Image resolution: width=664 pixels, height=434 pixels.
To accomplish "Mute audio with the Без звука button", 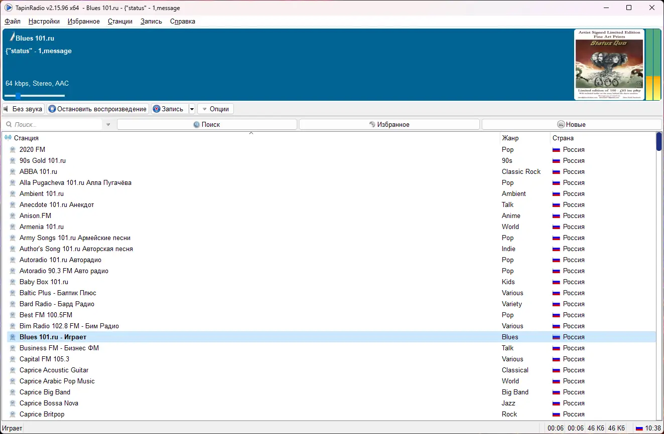I will (23, 109).
